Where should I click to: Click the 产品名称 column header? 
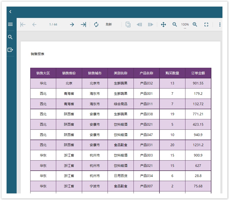[146, 73]
